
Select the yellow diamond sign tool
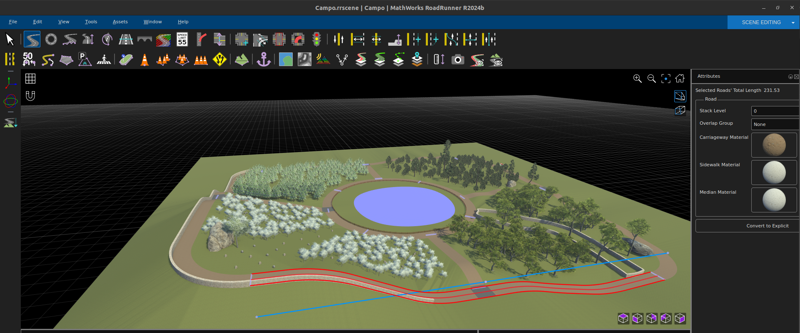(x=219, y=59)
